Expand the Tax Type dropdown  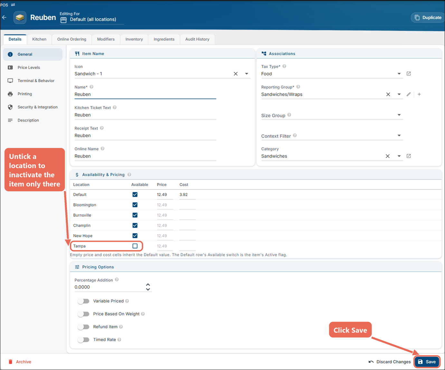pos(399,74)
